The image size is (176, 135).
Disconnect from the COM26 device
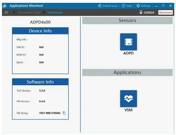coord(165,13)
